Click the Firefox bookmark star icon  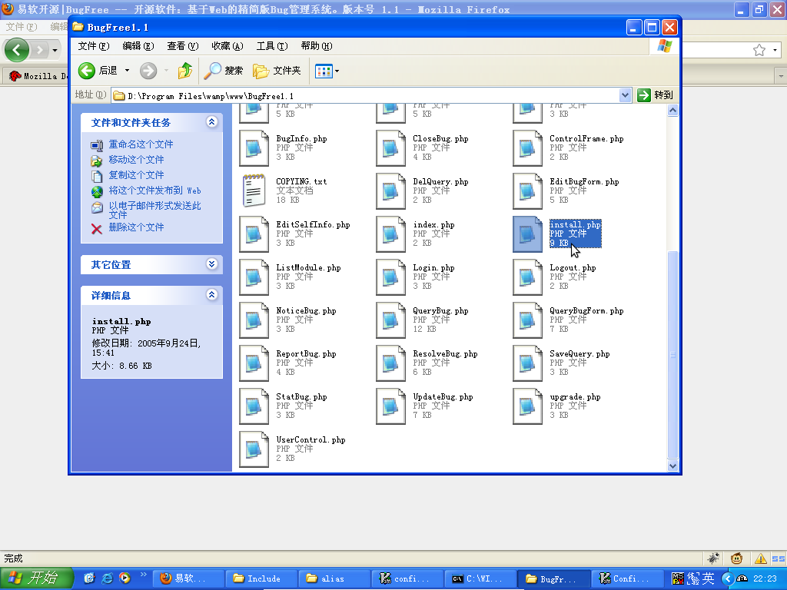click(x=759, y=50)
